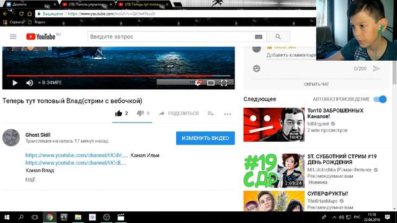Open Сервисы apps bookmark
The height and width of the screenshot is (223, 397).
14,22
